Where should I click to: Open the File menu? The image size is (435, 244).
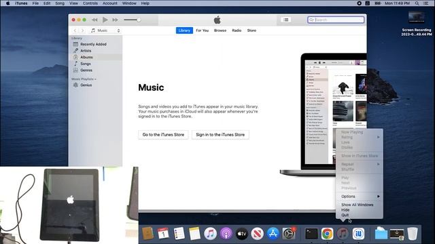click(x=35, y=3)
